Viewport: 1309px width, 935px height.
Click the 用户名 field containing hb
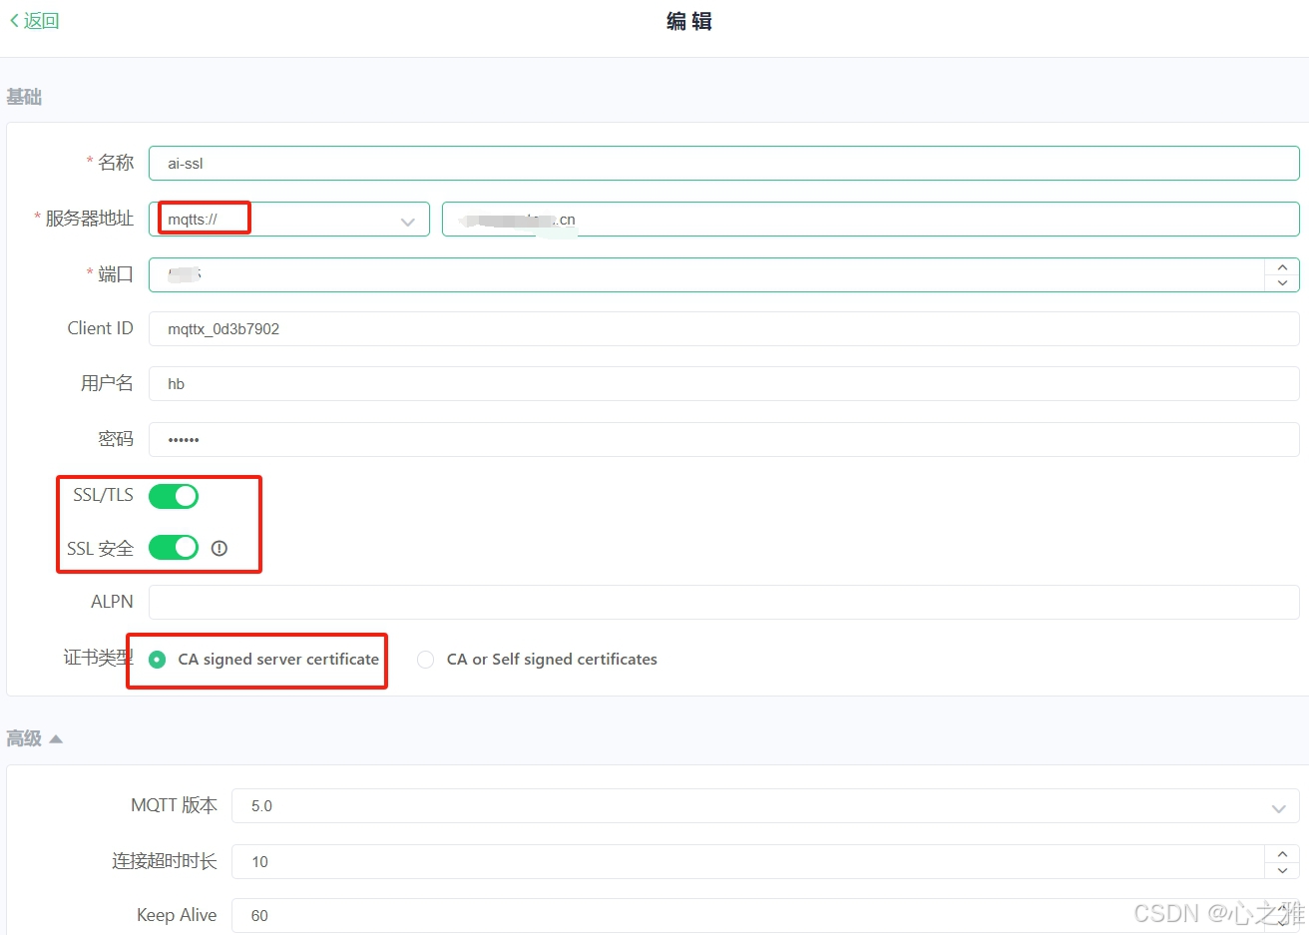[723, 384]
